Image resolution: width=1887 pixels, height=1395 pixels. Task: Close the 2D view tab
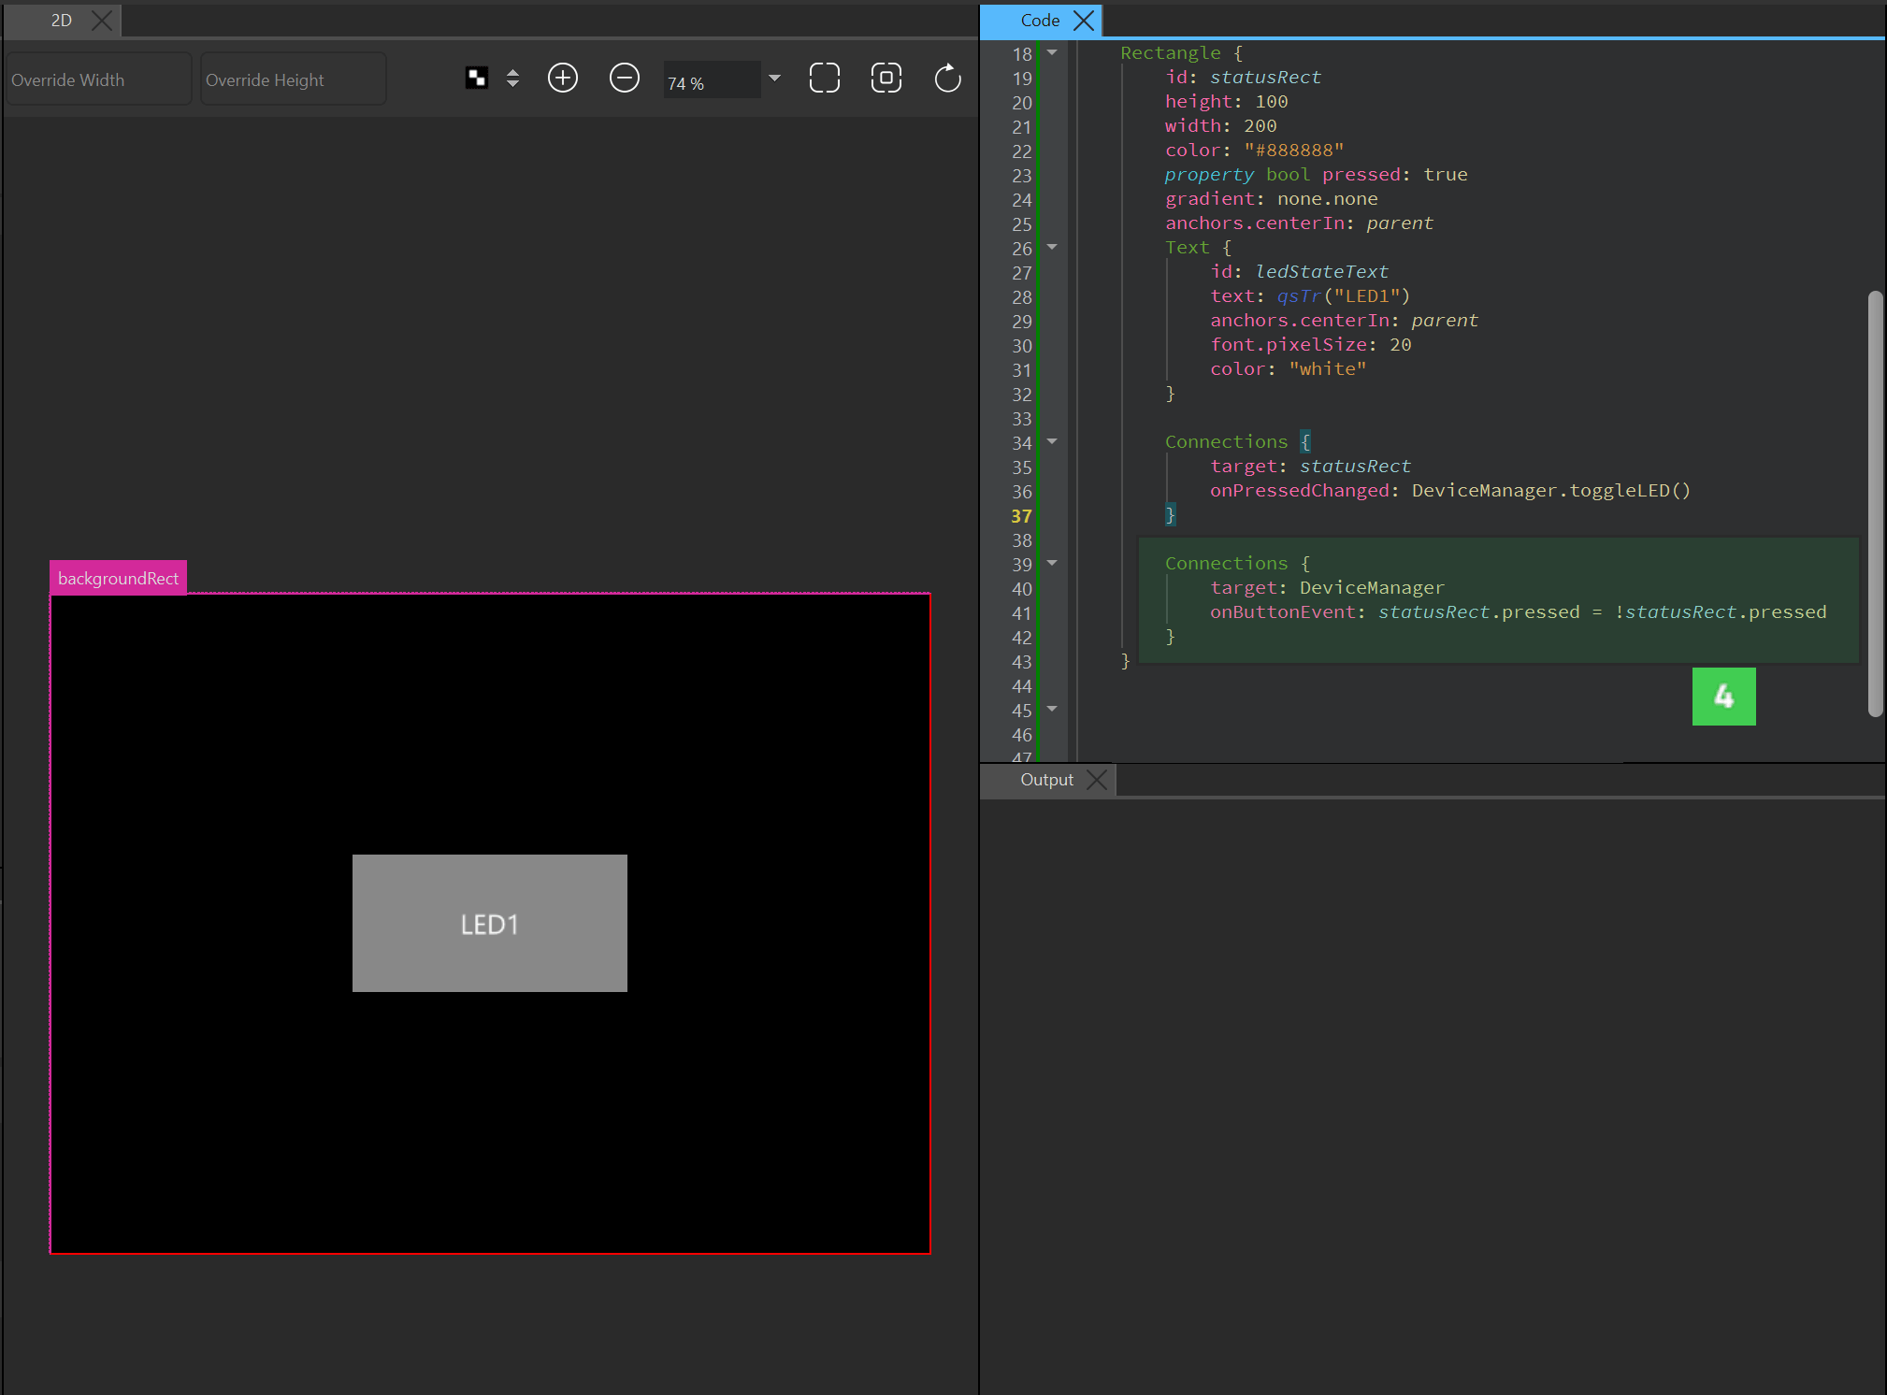click(102, 21)
